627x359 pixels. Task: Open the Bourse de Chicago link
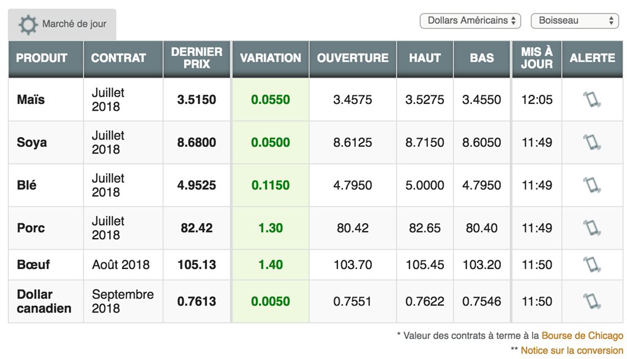coord(582,335)
